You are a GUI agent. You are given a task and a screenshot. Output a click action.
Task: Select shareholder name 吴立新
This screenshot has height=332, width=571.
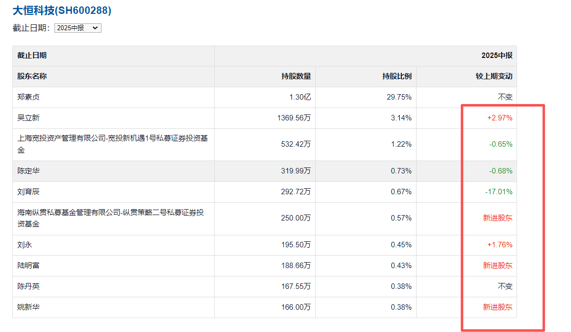point(29,118)
